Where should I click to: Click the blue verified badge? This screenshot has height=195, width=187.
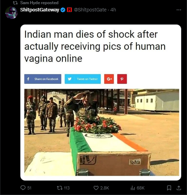coord(63,10)
